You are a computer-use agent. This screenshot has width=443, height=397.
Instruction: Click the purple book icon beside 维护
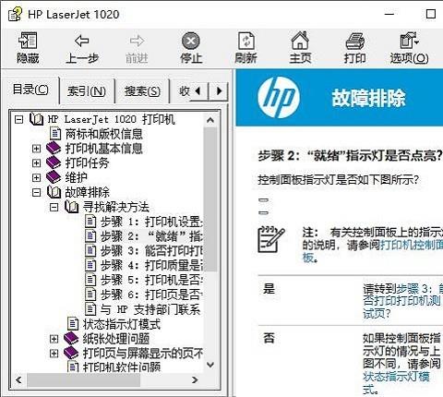[x=54, y=177]
